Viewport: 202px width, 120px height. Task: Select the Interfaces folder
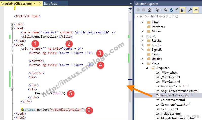pyautogui.click(x=158, y=27)
